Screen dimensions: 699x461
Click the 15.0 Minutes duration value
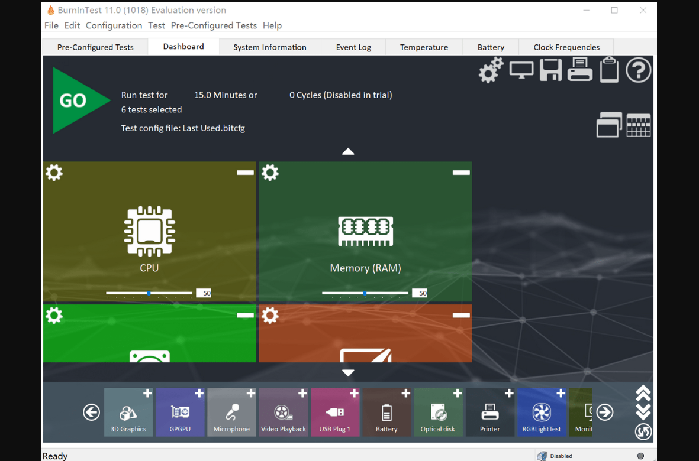(x=226, y=95)
